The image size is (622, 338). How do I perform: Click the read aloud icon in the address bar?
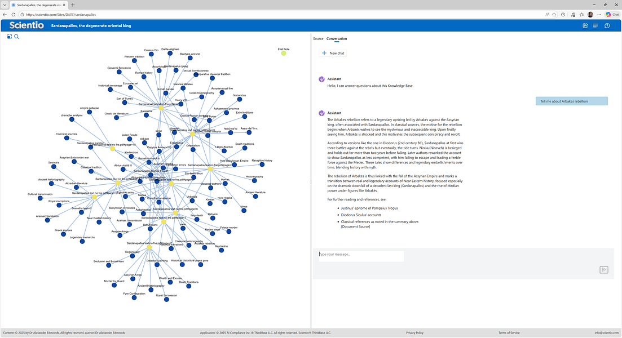547,15
